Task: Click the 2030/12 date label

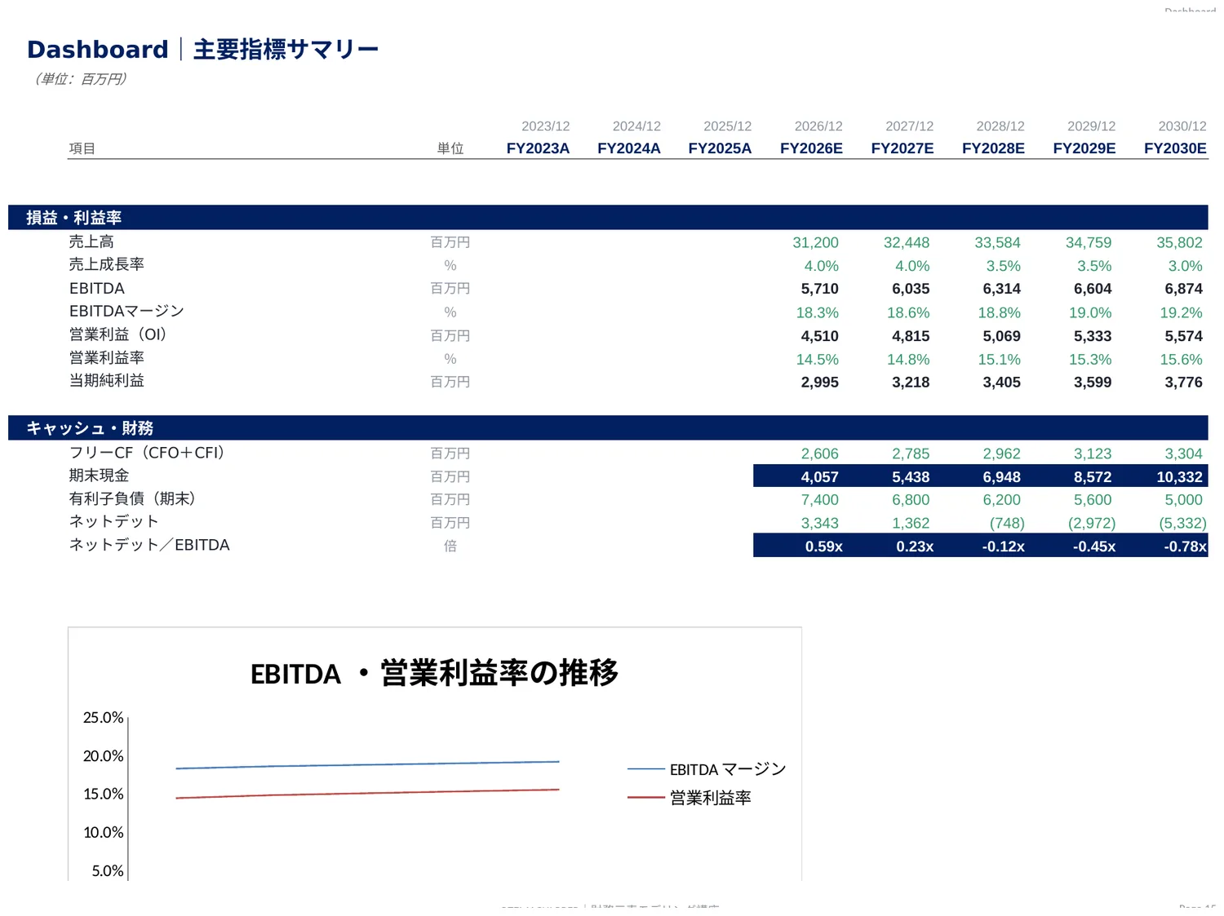Action: (1182, 126)
